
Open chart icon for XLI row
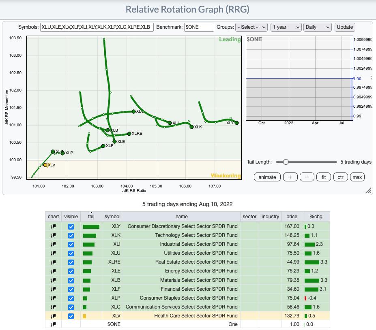coord(53,244)
